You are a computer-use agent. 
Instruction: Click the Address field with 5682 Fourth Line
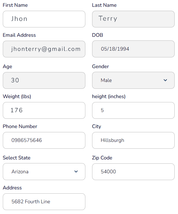coord(44,202)
